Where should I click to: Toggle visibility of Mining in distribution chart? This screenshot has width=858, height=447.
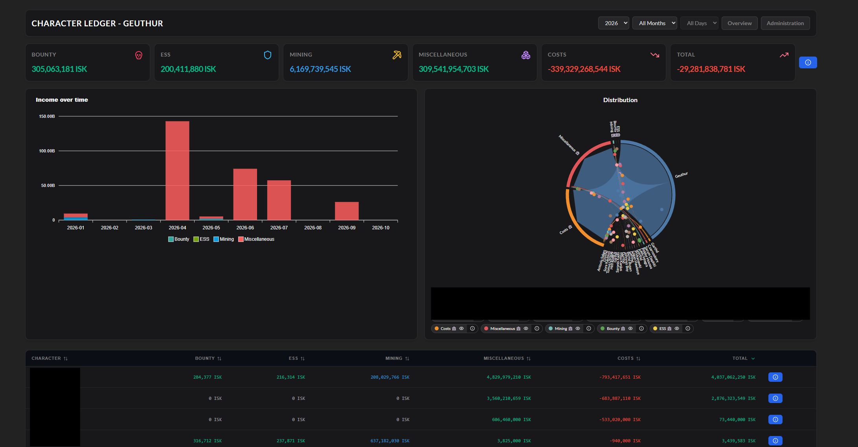point(578,329)
